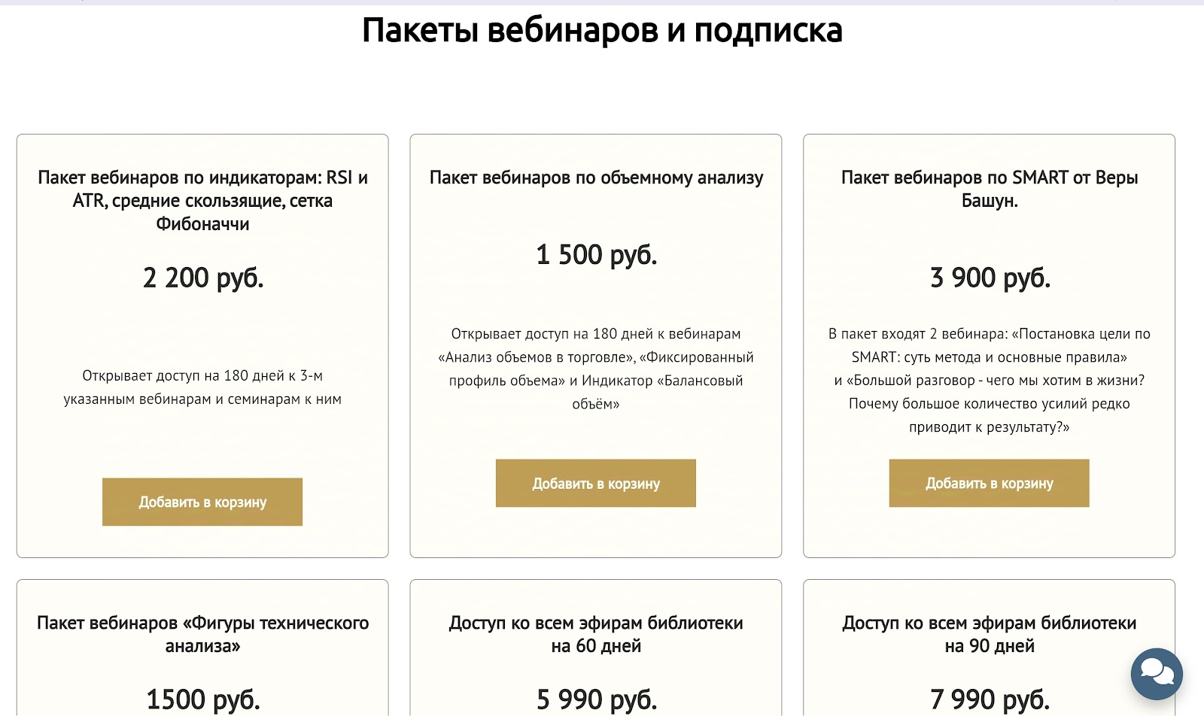Add the SMART webinar package to cart
The height and width of the screenshot is (719, 1204).
[989, 483]
